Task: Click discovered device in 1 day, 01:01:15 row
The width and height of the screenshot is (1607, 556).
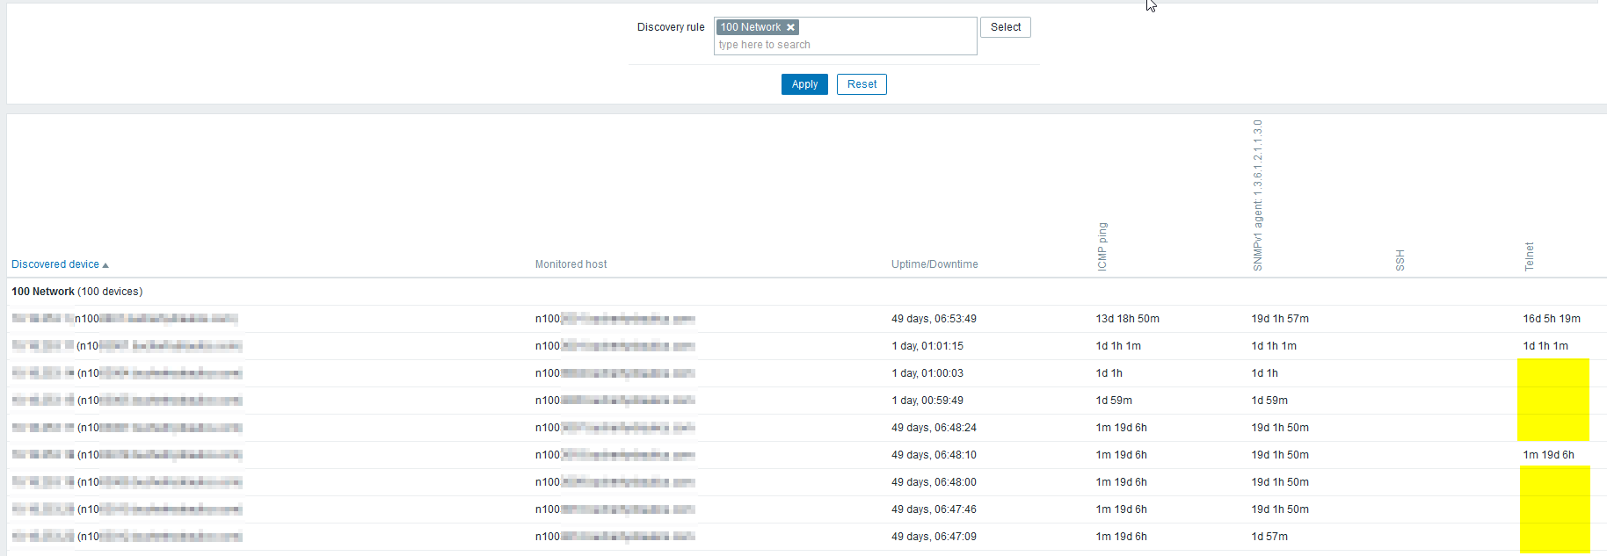Action: pyautogui.click(x=127, y=346)
